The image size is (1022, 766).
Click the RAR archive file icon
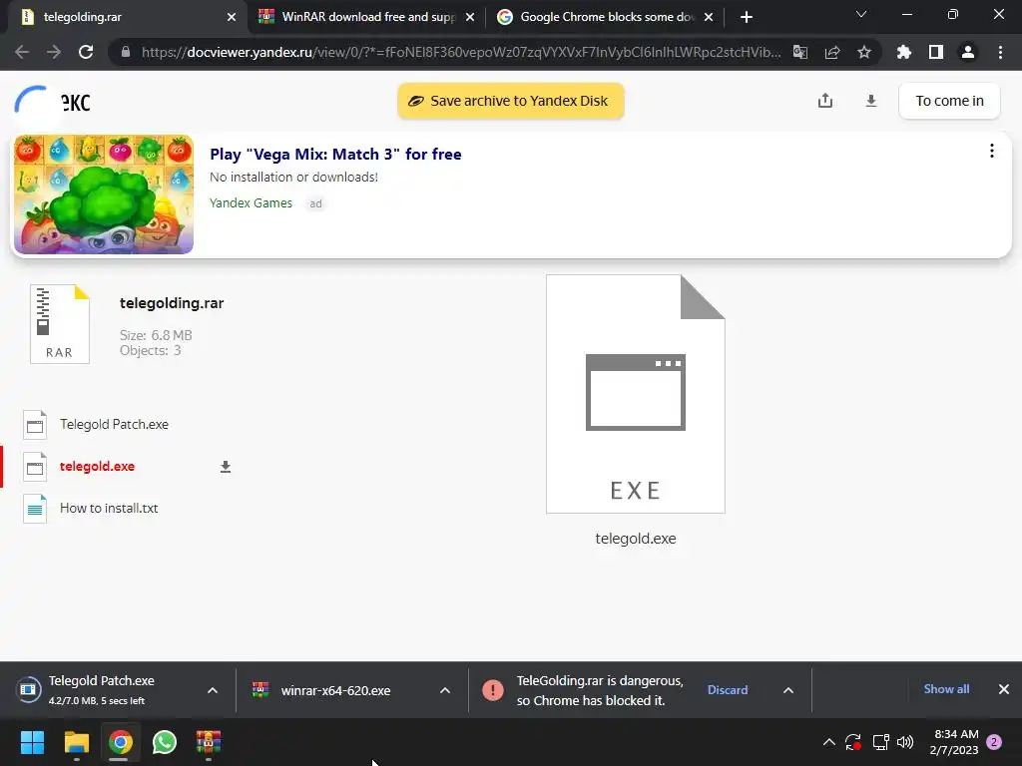coord(59,324)
